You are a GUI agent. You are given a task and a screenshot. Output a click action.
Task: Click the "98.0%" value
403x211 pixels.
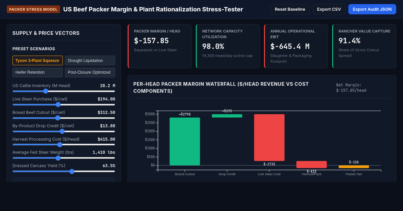tap(213, 47)
